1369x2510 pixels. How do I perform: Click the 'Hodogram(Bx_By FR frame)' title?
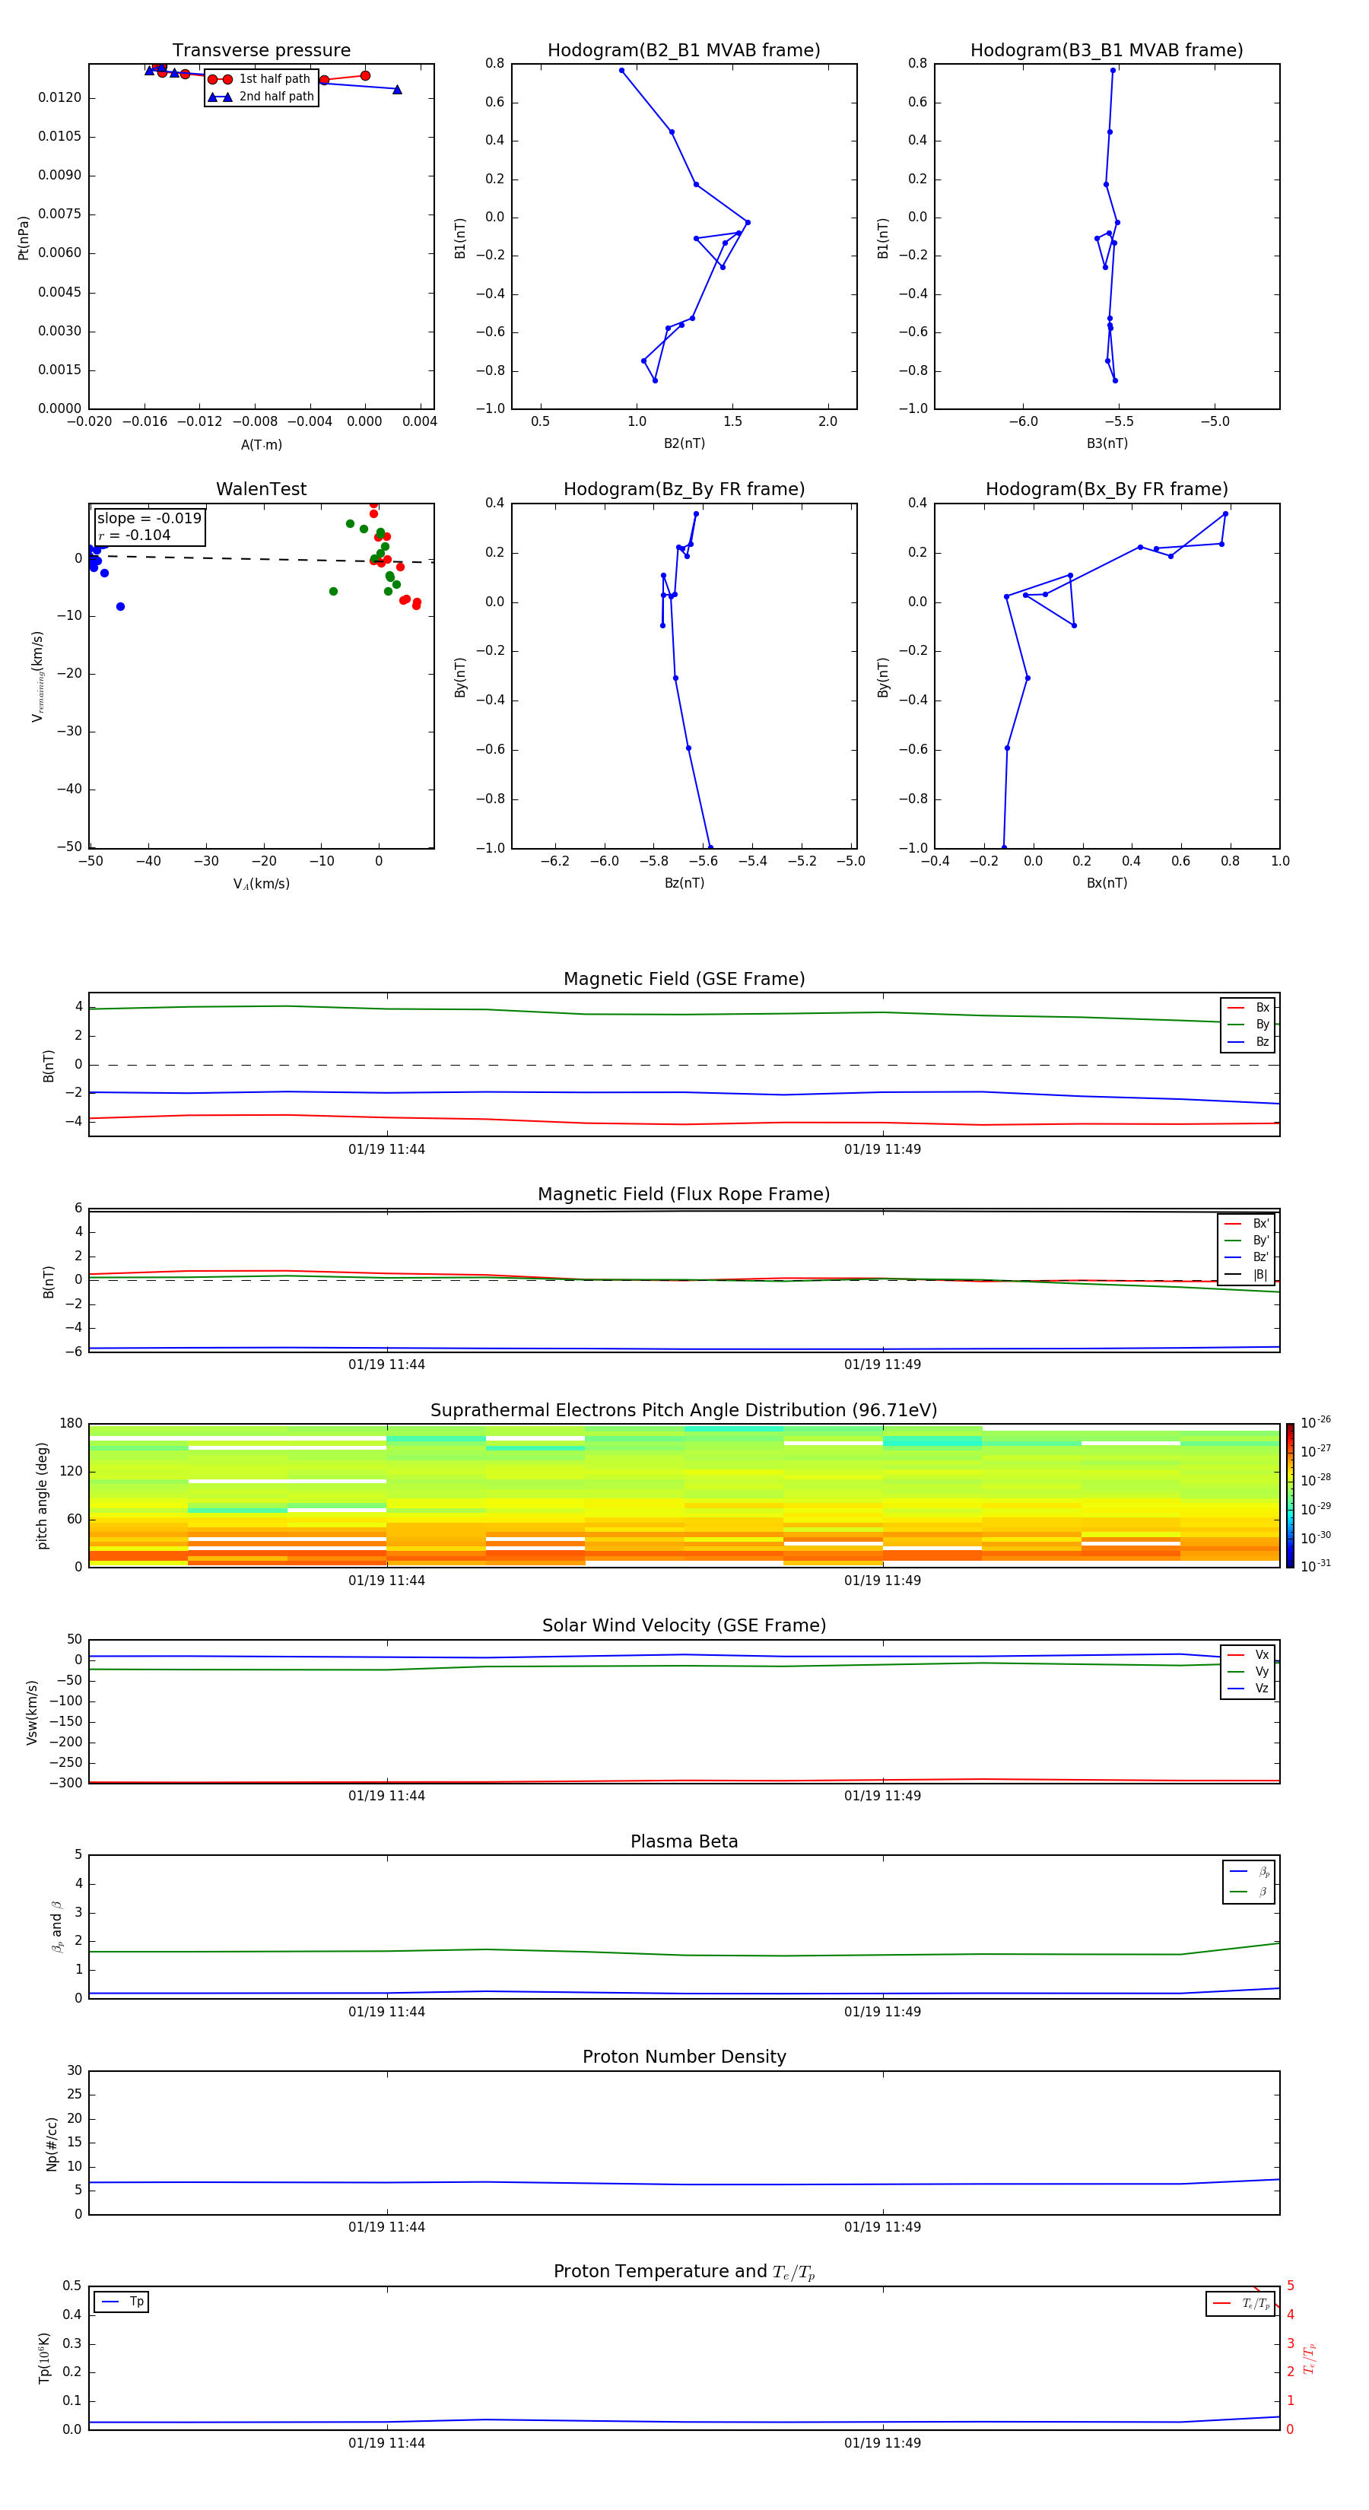(x=1107, y=489)
